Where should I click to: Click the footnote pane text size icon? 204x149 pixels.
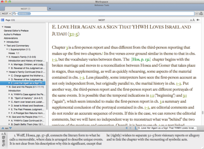coord(4,134)
